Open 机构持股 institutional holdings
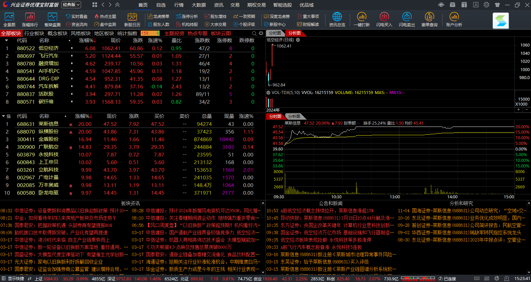This screenshot has height=282, width=531. pyautogui.click(x=187, y=24)
